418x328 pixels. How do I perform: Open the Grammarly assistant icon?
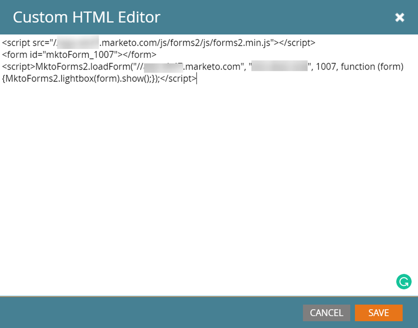[x=404, y=282]
